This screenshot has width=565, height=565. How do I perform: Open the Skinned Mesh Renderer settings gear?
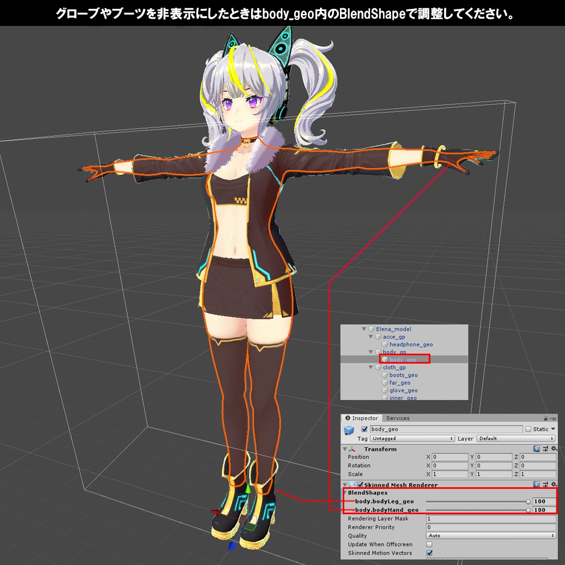pyautogui.click(x=553, y=484)
